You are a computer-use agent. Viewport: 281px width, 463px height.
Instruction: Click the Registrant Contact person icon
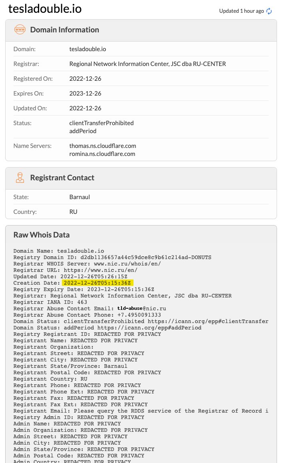pos(20,178)
